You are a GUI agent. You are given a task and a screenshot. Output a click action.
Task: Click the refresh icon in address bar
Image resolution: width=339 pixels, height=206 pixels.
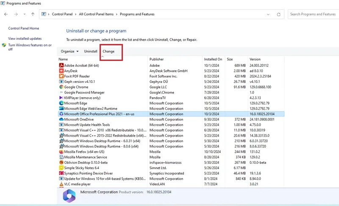279,14
